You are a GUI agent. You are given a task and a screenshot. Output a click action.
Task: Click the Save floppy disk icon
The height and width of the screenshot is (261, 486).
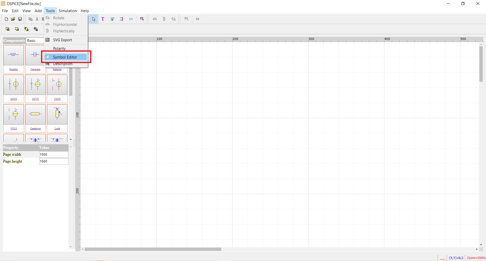[20, 19]
